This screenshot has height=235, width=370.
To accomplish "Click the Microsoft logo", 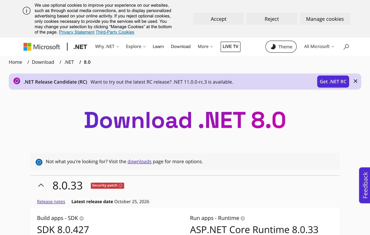I will coord(42,47).
